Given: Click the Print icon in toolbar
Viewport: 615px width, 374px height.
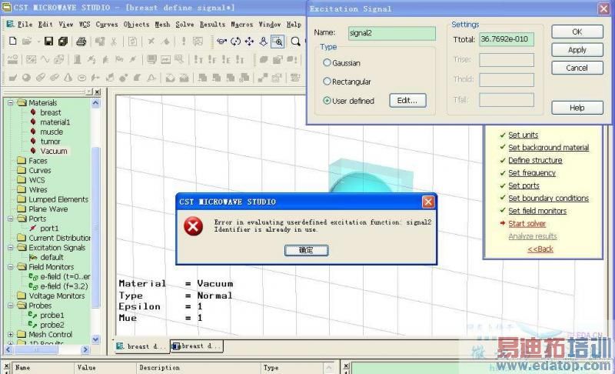Looking at the screenshot, I should click(x=81, y=41).
